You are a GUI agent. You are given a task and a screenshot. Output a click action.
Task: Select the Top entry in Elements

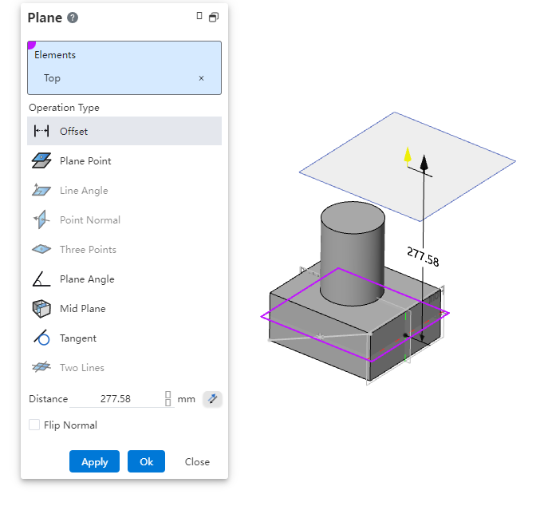point(52,78)
